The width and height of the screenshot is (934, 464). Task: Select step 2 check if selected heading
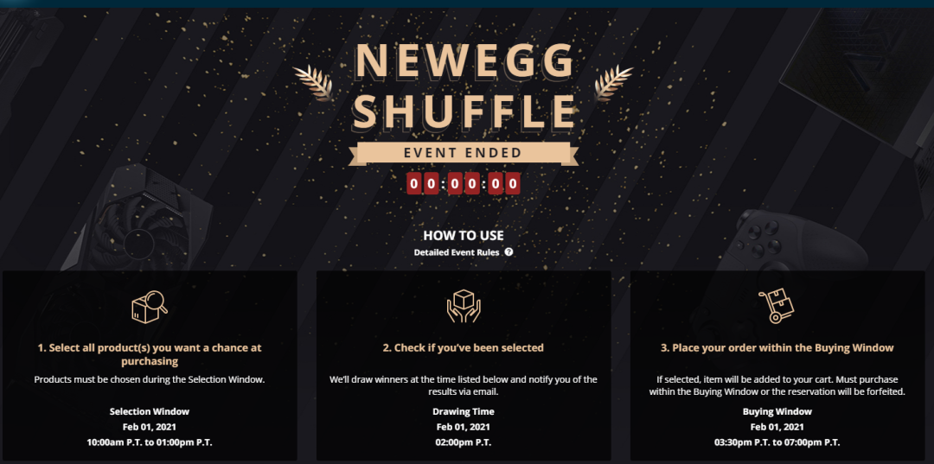click(464, 347)
